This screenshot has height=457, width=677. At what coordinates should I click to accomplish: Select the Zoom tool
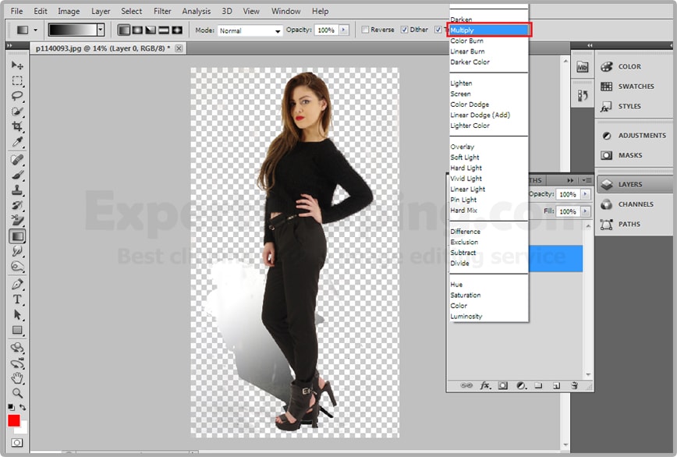click(x=17, y=393)
